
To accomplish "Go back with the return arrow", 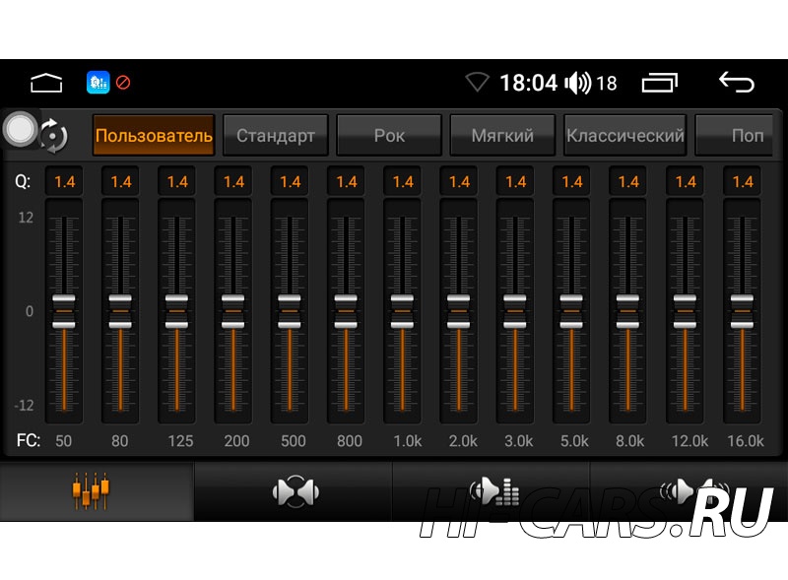I will click(x=736, y=83).
